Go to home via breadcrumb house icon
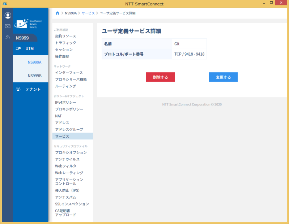This screenshot has width=289, height=224. [57, 13]
